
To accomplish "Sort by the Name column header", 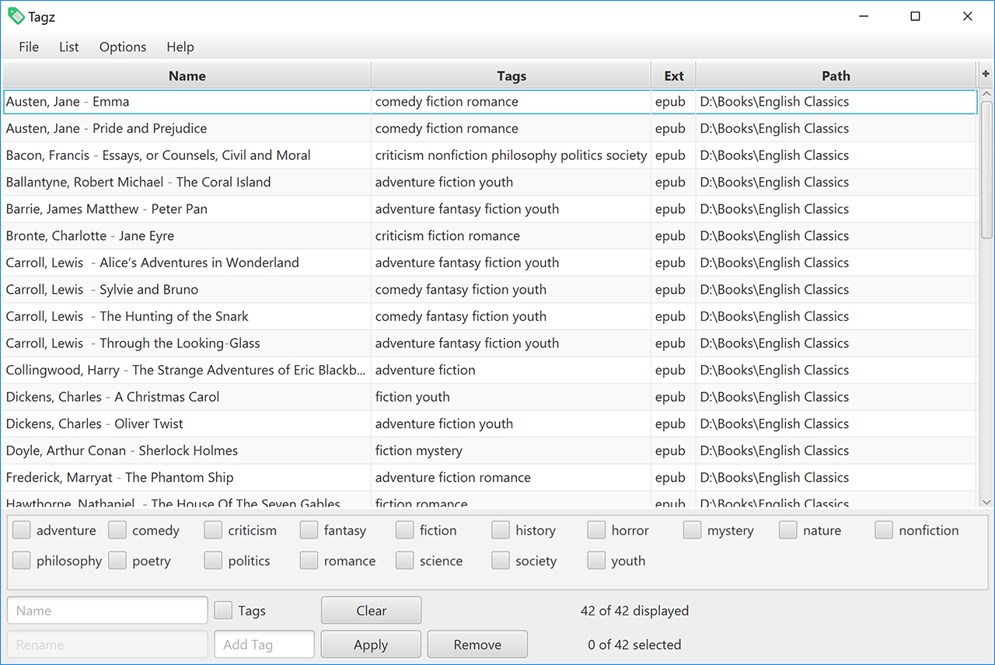I will pyautogui.click(x=187, y=75).
